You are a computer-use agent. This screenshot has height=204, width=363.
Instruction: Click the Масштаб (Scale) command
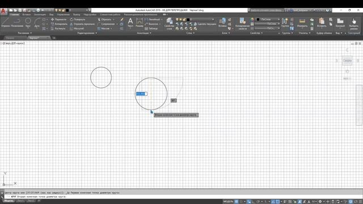pos(77,29)
